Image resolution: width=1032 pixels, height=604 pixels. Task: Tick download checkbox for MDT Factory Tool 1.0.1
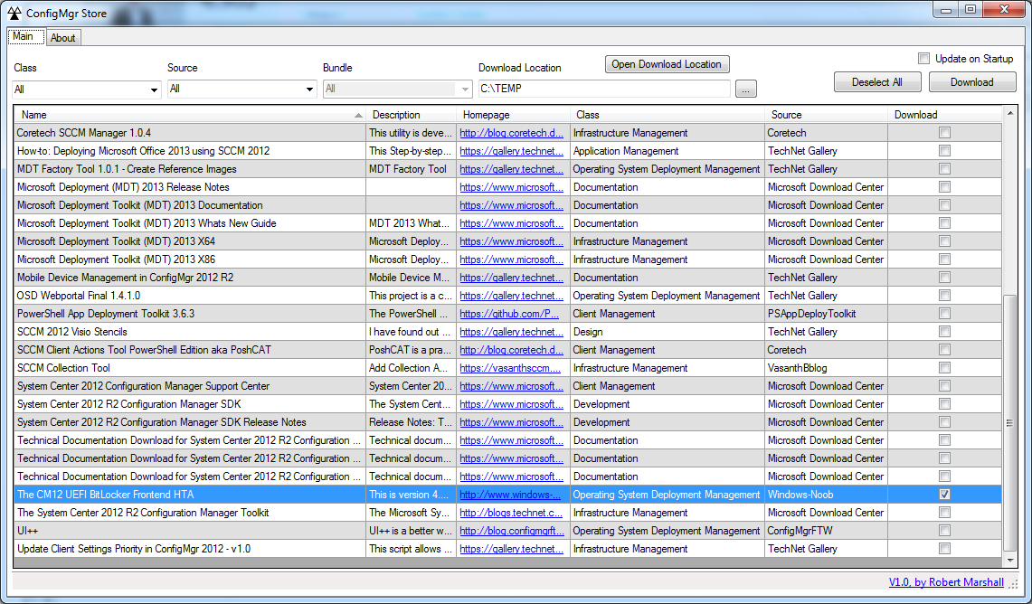click(944, 169)
